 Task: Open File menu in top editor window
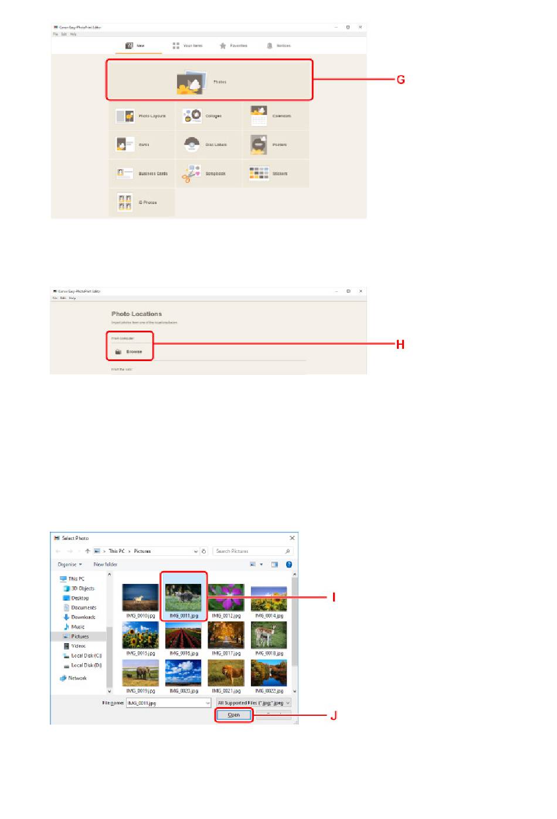point(56,34)
